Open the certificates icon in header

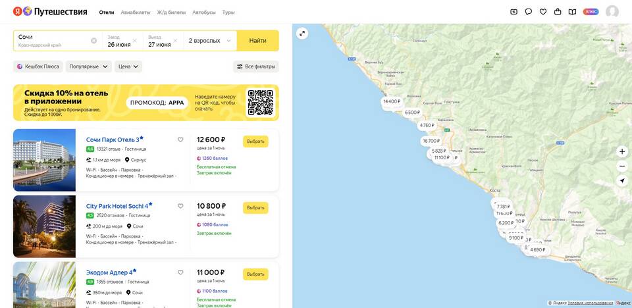(513, 12)
